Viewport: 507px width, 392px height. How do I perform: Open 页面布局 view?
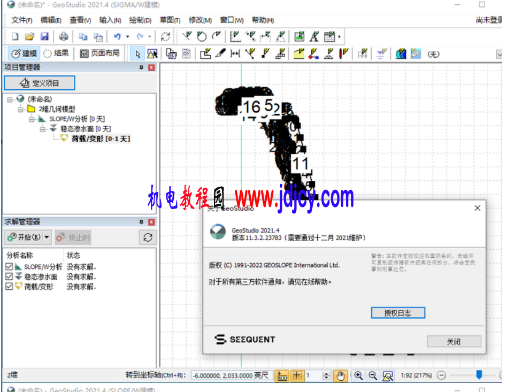pos(100,53)
